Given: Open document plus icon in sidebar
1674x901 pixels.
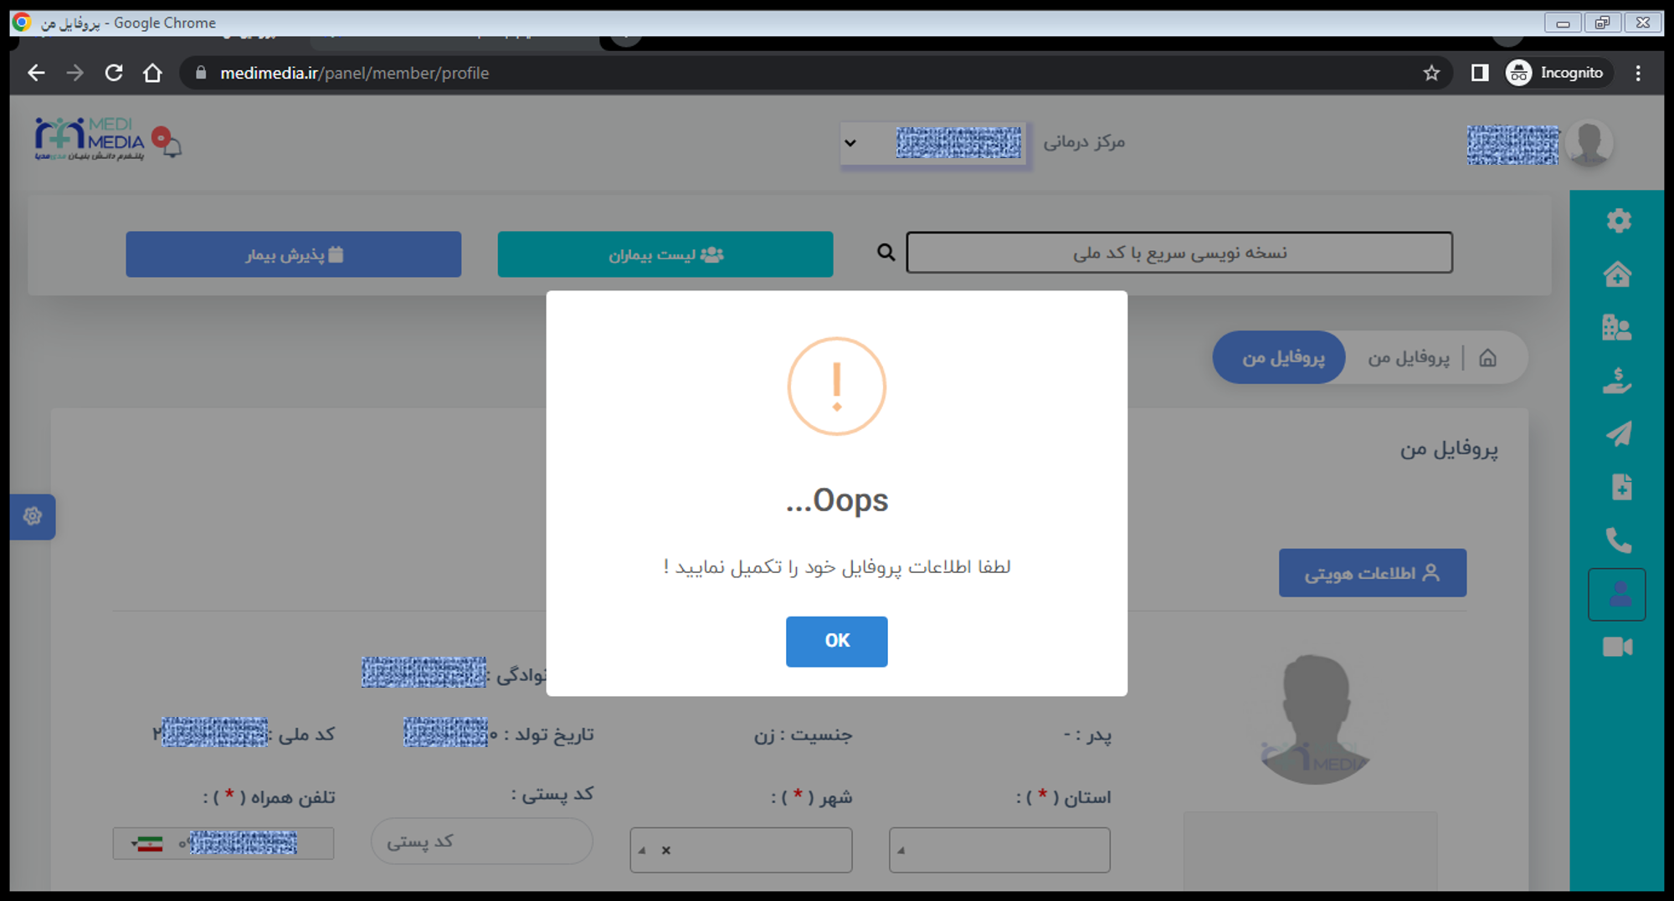Looking at the screenshot, I should click(x=1621, y=487).
